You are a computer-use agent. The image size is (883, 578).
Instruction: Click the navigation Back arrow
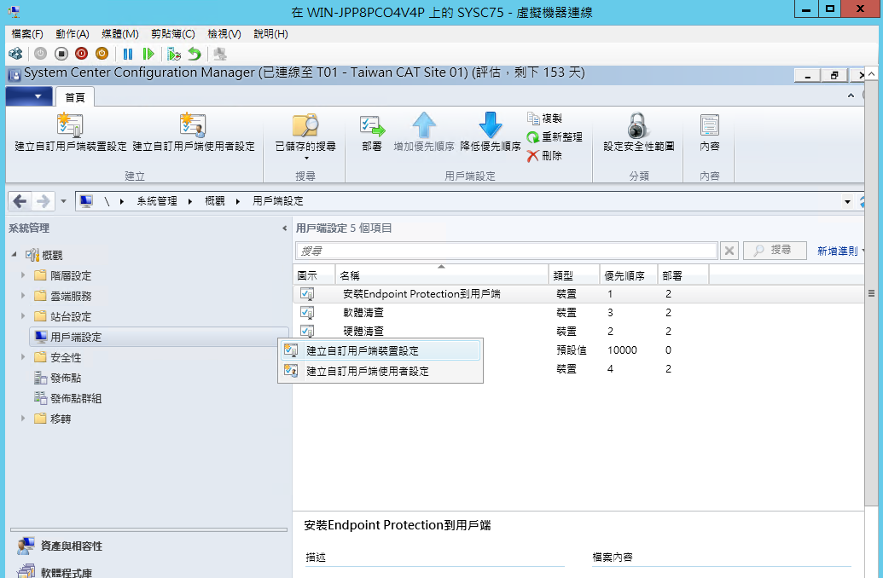point(20,201)
